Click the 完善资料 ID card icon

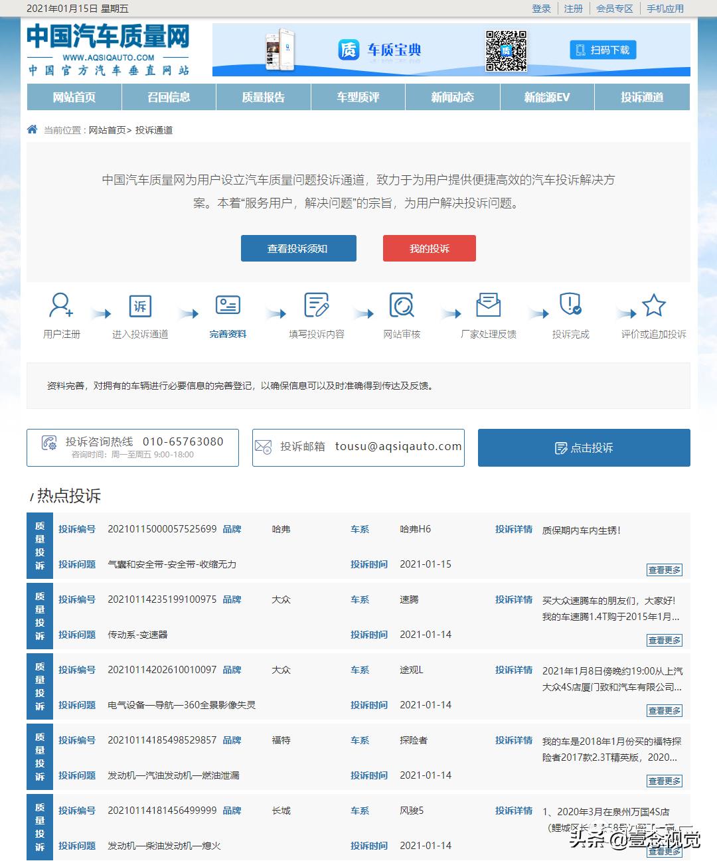click(x=228, y=306)
